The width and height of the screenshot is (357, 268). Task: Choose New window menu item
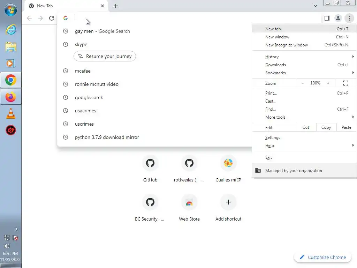click(x=304, y=37)
